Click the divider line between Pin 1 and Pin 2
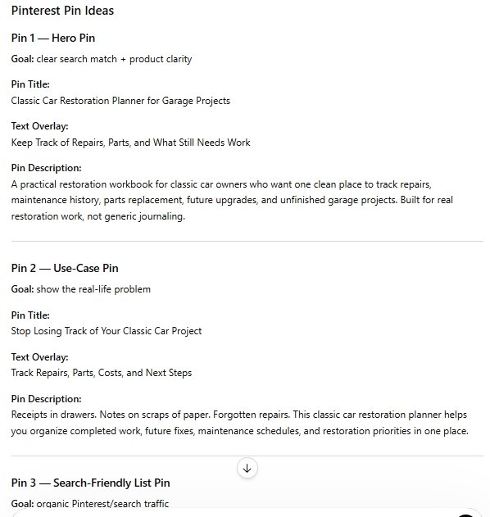 tap(247, 242)
